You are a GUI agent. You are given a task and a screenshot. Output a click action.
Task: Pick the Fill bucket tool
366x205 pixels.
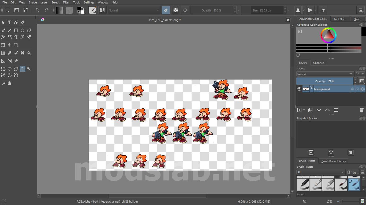point(29,53)
